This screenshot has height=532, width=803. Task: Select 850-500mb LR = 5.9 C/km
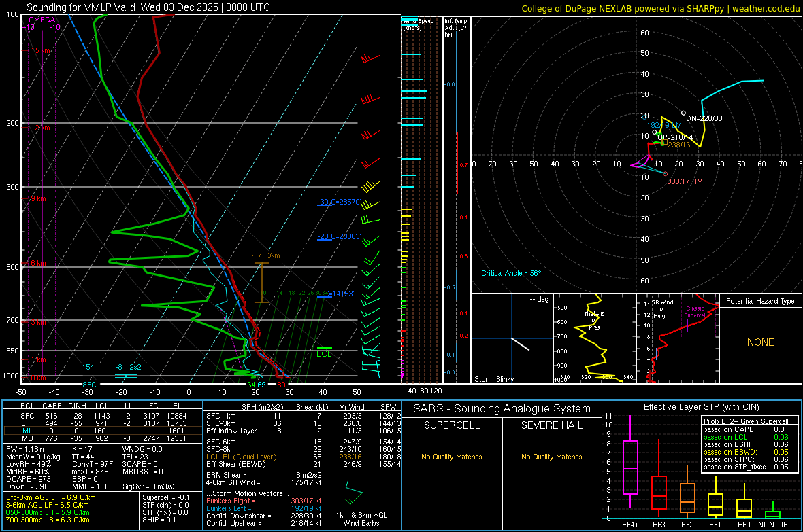point(48,512)
